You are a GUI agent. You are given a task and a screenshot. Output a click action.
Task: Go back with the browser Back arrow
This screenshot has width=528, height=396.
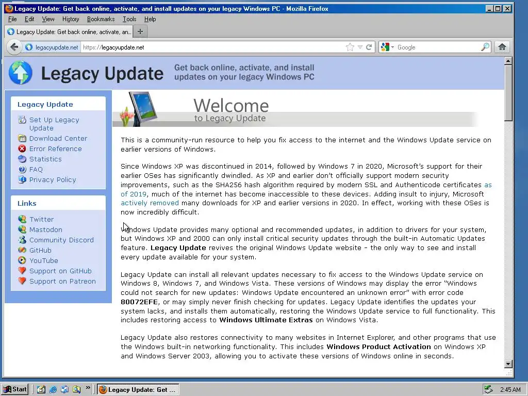(14, 47)
